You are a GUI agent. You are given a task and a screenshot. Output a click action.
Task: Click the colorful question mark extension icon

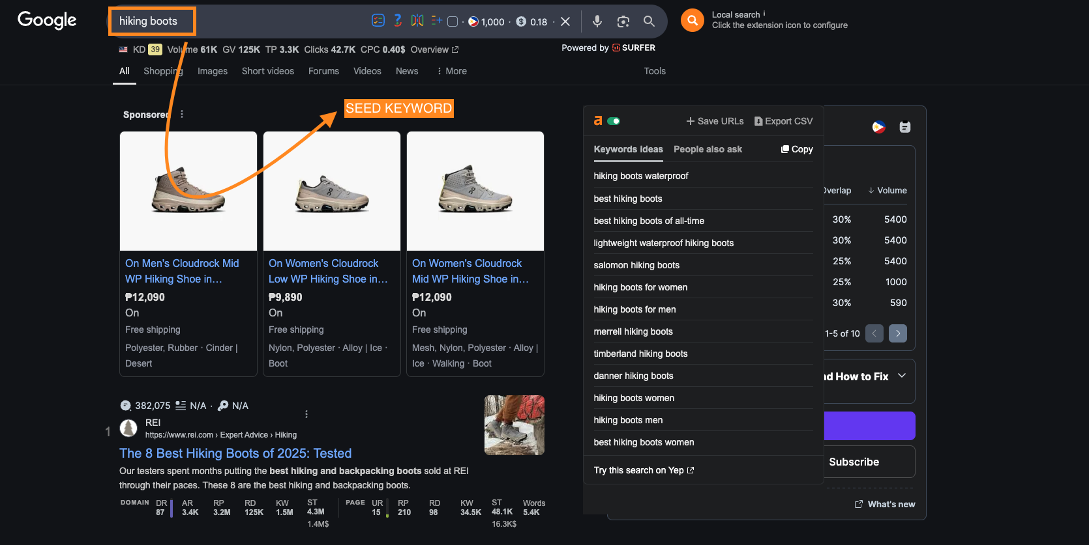(x=398, y=21)
